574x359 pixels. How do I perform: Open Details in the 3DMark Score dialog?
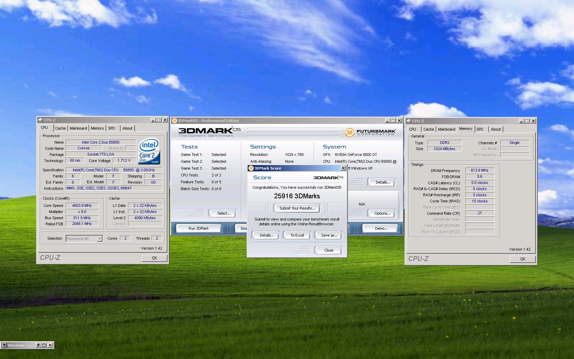tap(266, 235)
